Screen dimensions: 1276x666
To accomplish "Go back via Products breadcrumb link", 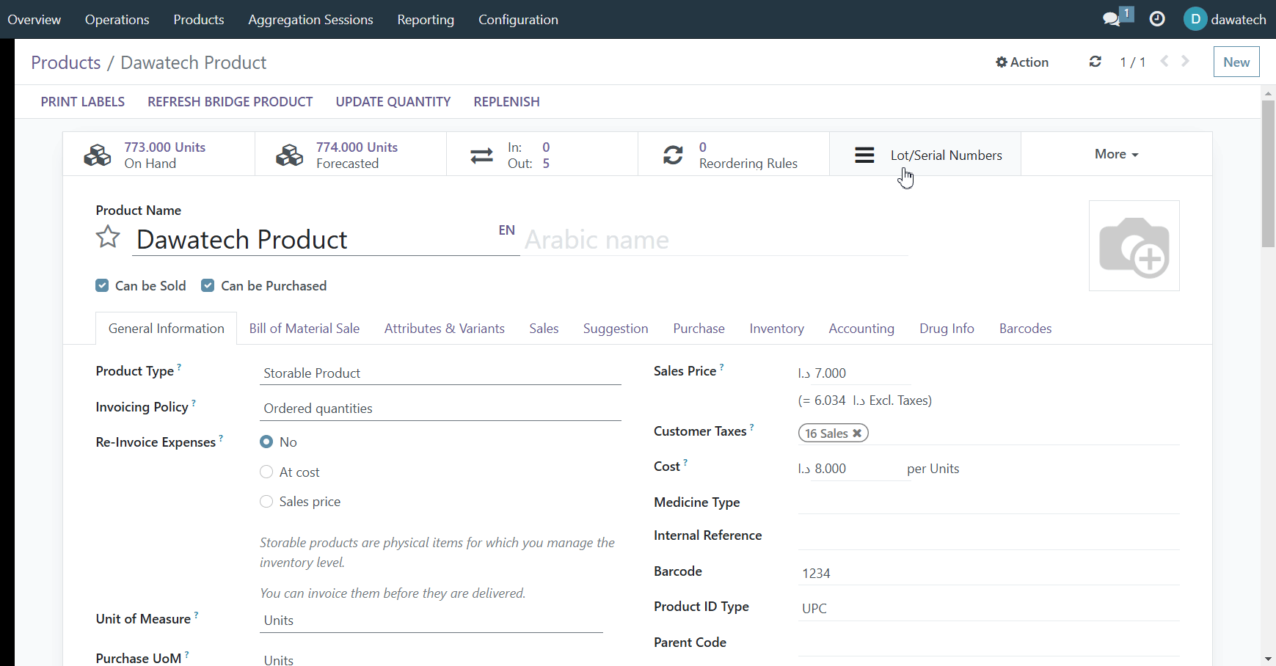I will [x=66, y=63].
